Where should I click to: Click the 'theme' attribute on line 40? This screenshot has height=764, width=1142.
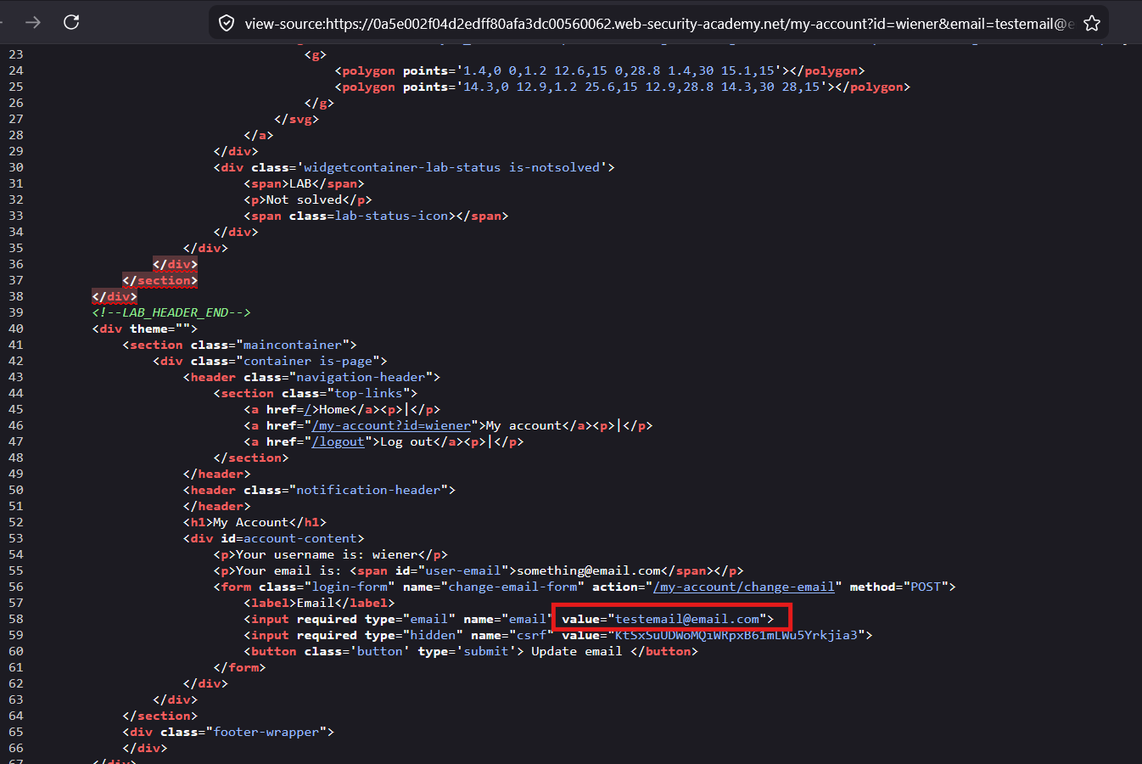click(x=148, y=329)
